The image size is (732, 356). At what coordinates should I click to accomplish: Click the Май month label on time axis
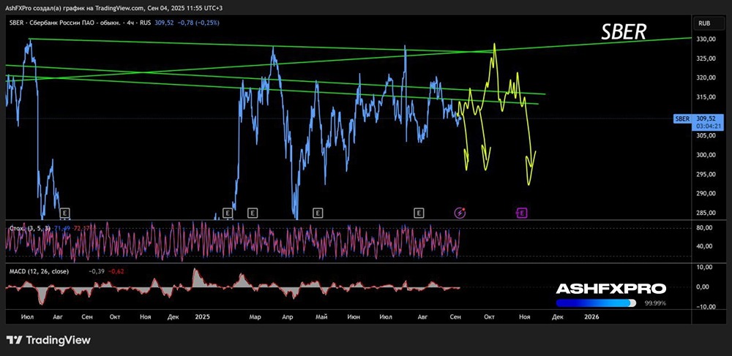pyautogui.click(x=321, y=317)
